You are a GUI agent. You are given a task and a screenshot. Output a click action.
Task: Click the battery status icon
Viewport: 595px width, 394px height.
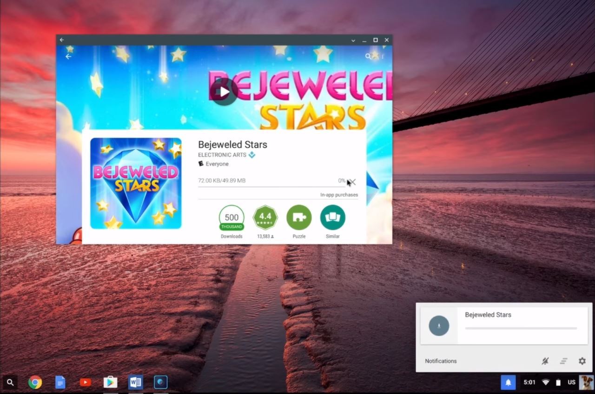pos(558,382)
